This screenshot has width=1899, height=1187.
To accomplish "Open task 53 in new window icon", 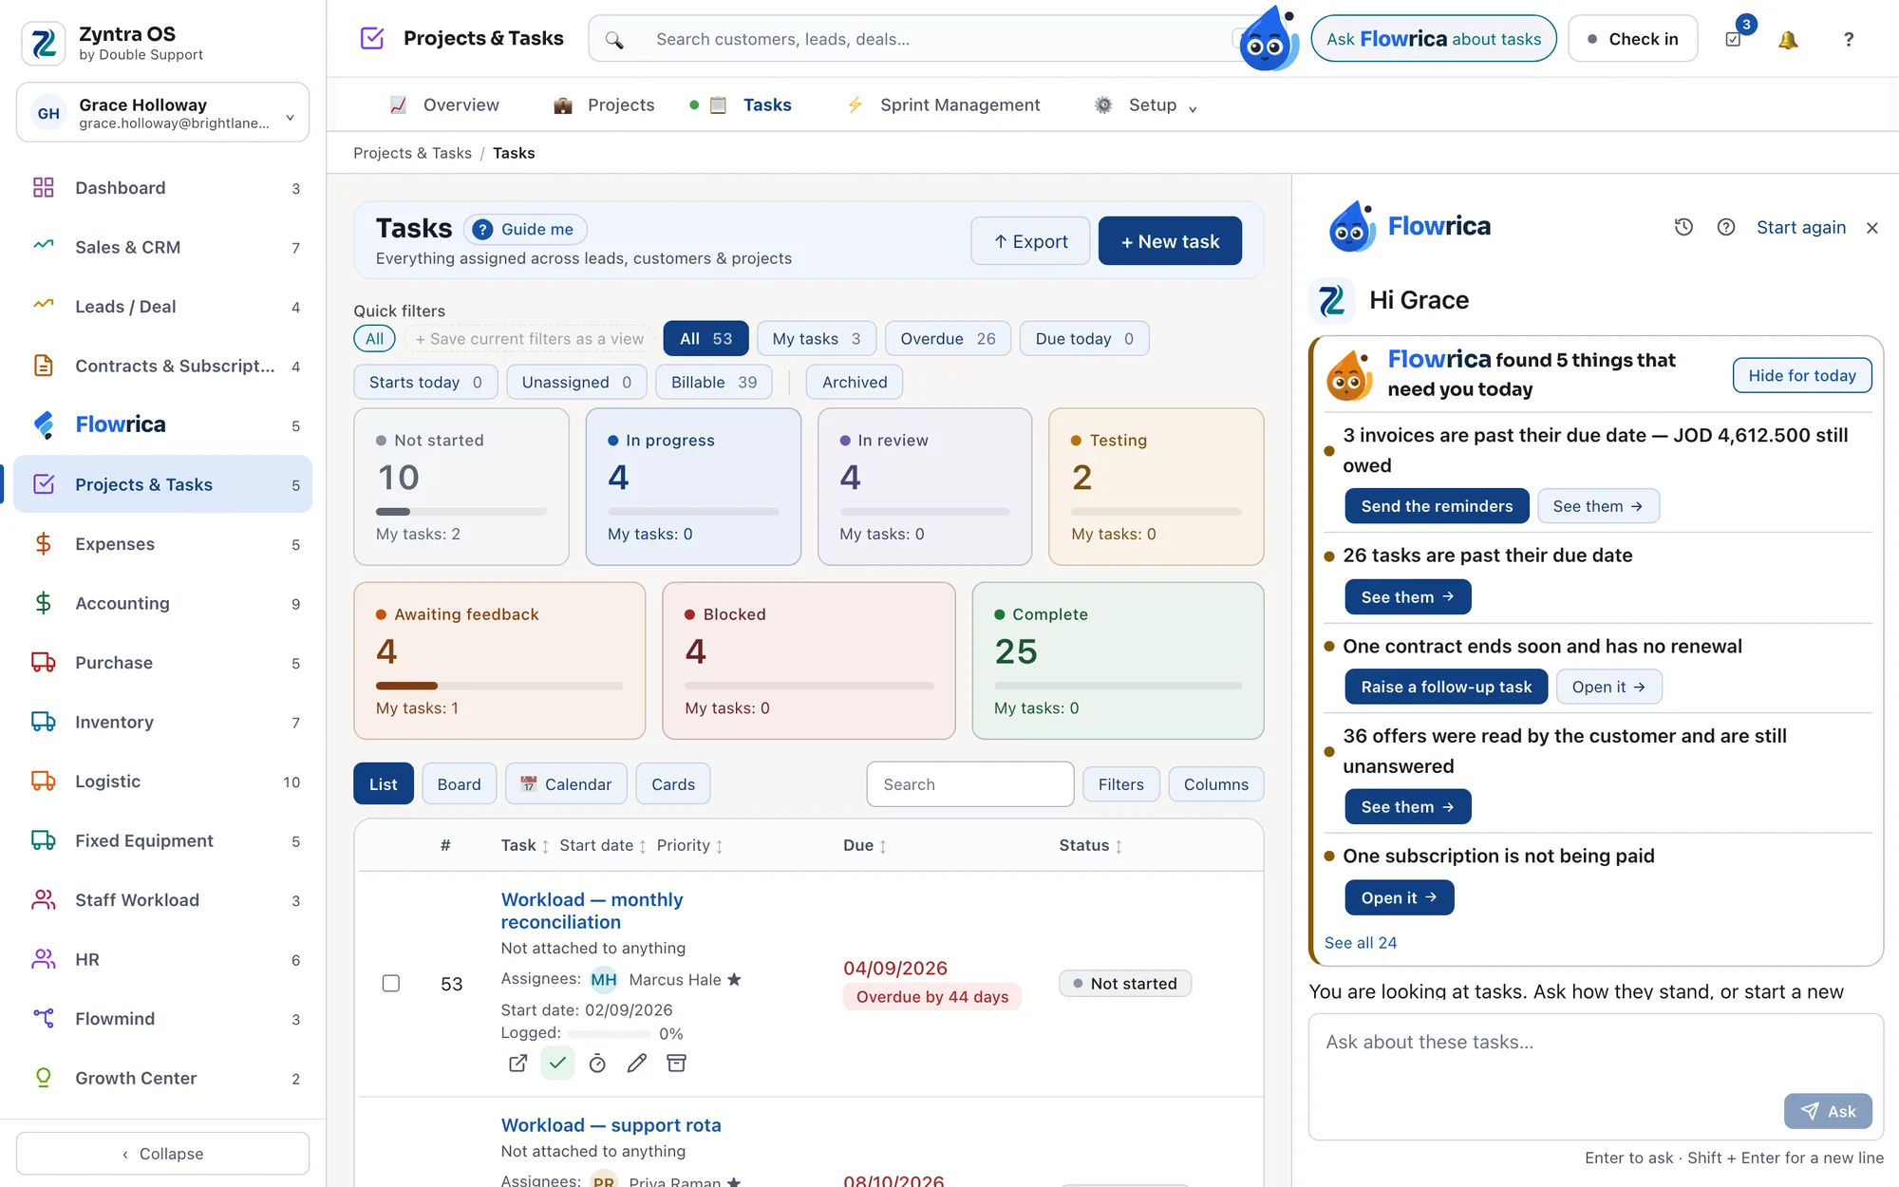I will 517,1064.
